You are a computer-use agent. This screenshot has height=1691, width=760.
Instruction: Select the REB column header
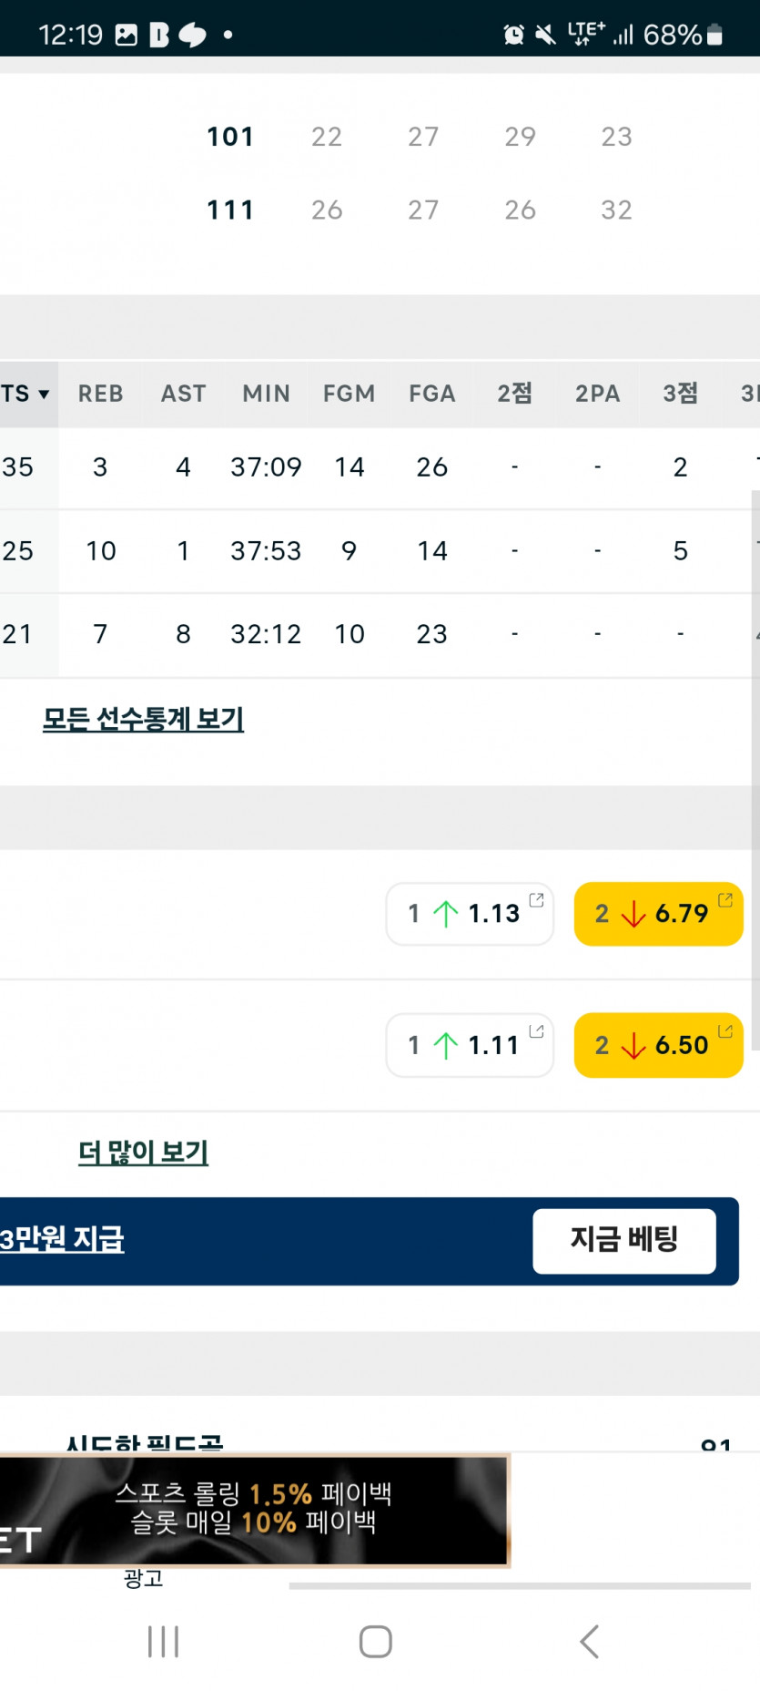point(100,394)
